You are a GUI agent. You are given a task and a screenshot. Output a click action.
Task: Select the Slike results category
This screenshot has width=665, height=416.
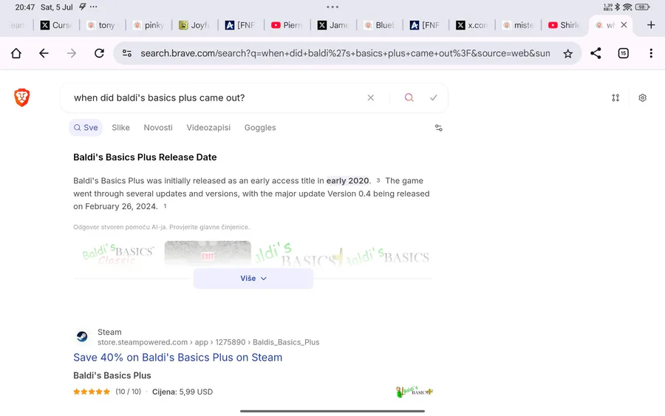tap(121, 128)
